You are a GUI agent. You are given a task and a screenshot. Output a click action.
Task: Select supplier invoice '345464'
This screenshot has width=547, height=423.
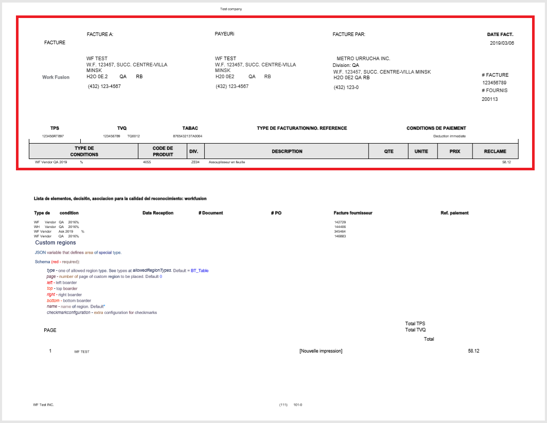coord(340,231)
